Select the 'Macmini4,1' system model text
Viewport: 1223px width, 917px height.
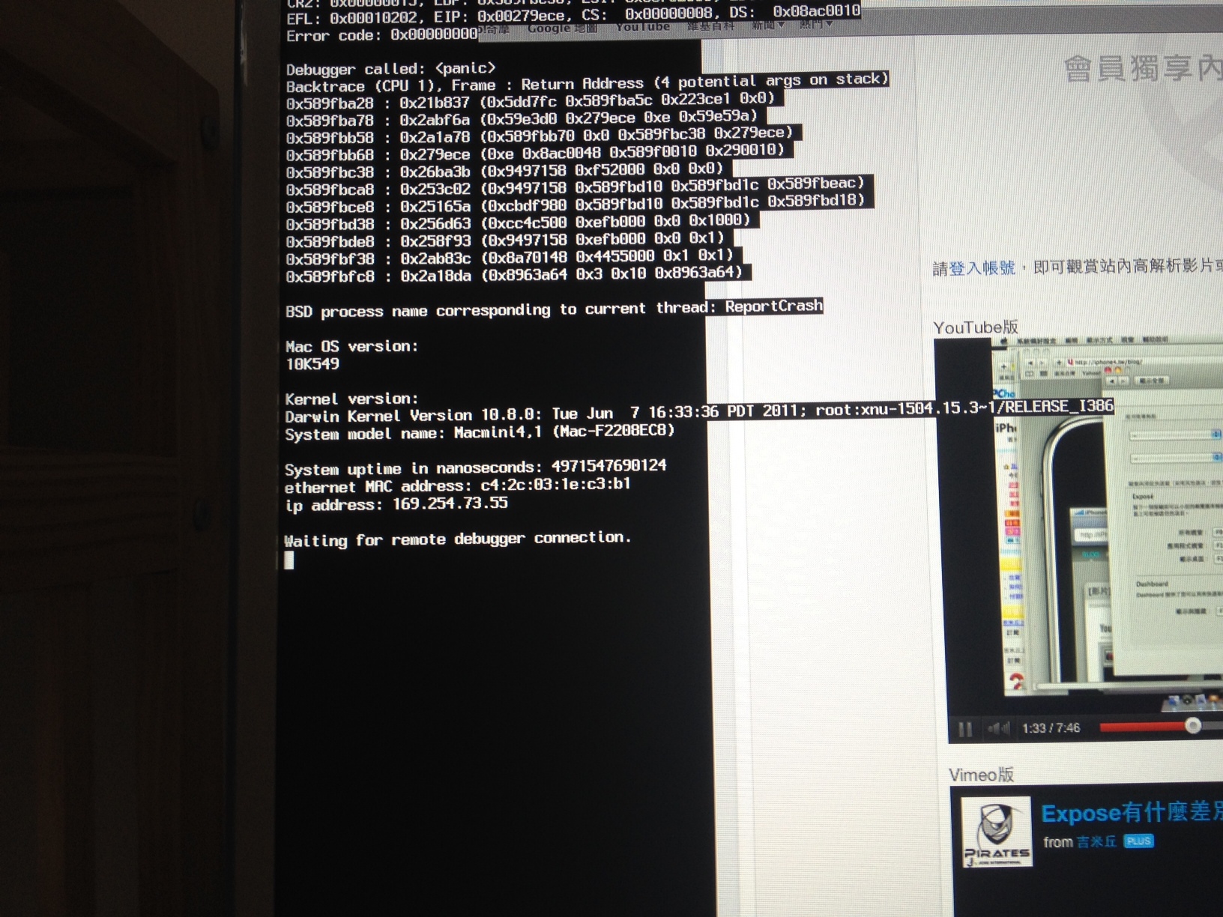coord(498,432)
